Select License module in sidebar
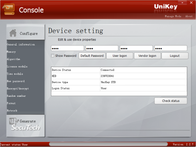 click(x=17, y=66)
